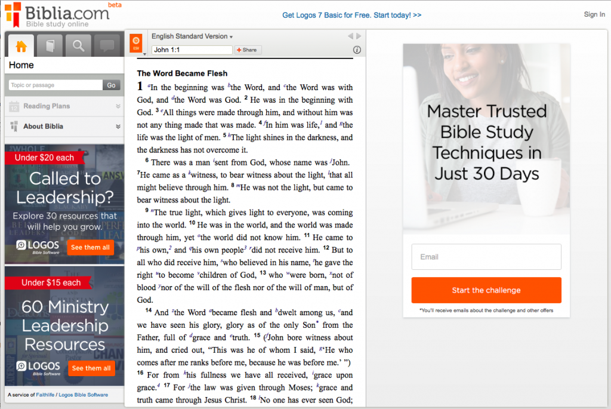The width and height of the screenshot is (611, 409).
Task: Open the search panel with the magnifier icon
Action: (x=78, y=45)
